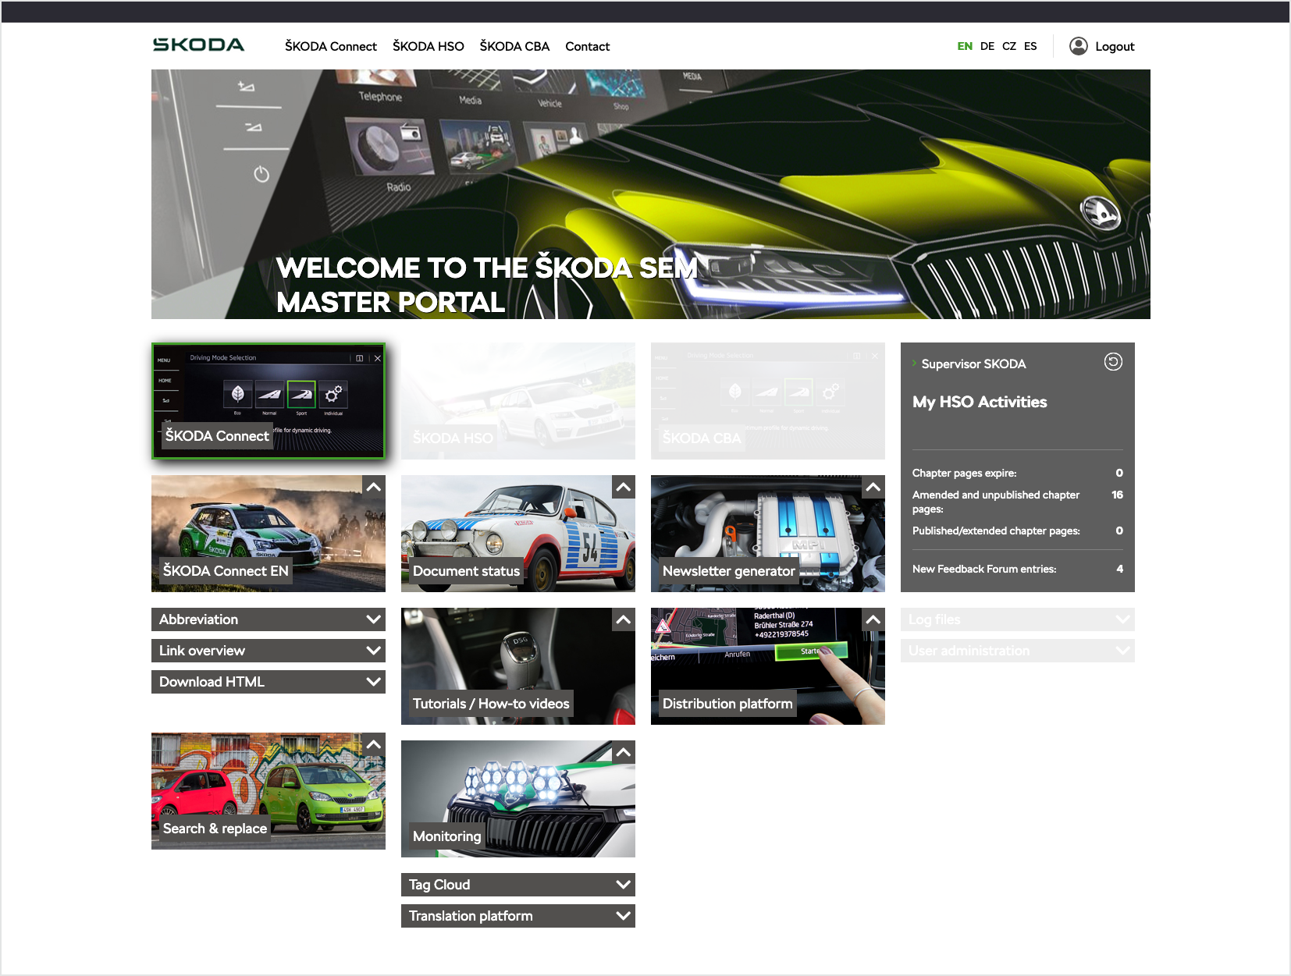Collapse the Search & replace tile

click(x=374, y=744)
